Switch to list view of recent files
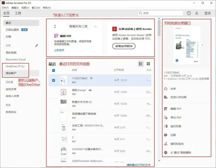Viewport: 216px width, 168px height. click(141, 64)
